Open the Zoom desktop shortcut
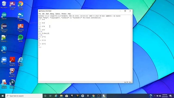 point(4,61)
